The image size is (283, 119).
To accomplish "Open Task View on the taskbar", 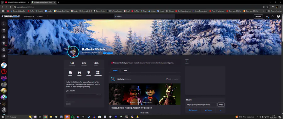I will click(40, 117).
